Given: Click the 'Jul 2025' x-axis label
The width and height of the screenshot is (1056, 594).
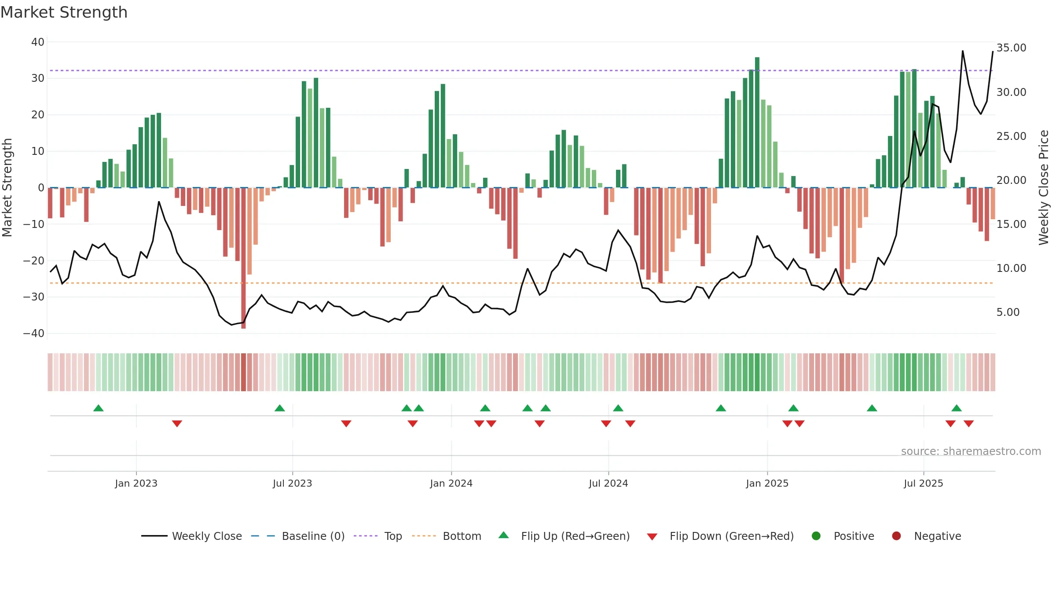Looking at the screenshot, I should click(x=923, y=483).
